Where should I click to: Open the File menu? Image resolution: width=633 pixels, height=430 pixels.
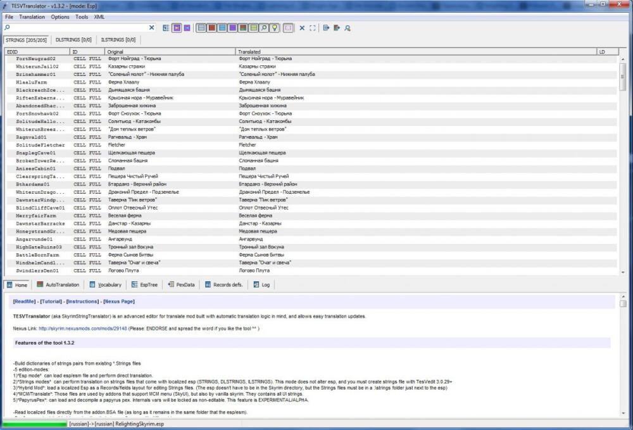coord(9,17)
